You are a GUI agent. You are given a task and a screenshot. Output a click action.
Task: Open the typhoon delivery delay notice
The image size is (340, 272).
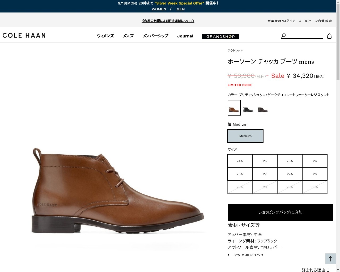168,21
